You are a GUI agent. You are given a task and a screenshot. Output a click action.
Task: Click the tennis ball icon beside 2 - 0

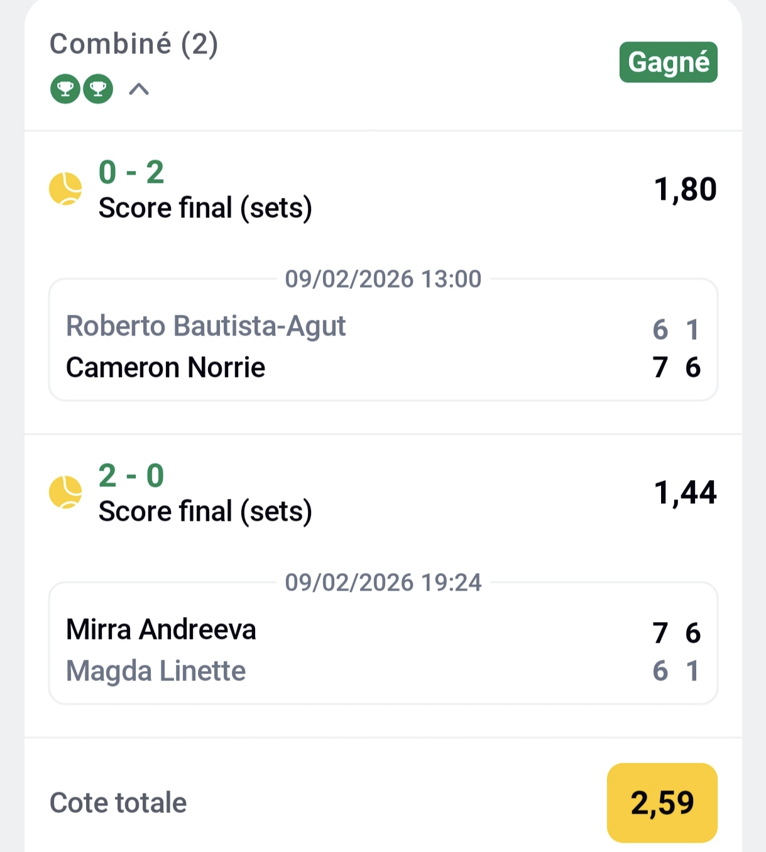point(65,492)
